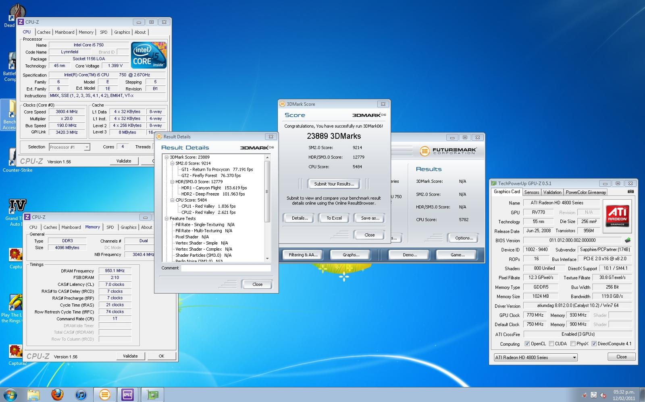This screenshot has height=402, width=645.
Task: Click the 3DMark06 logo in Score window
Action: 369,115
